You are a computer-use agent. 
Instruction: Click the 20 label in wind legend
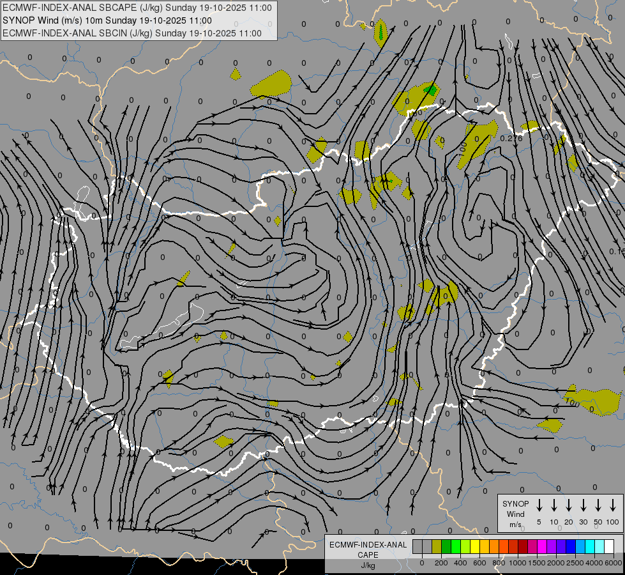[x=569, y=522]
